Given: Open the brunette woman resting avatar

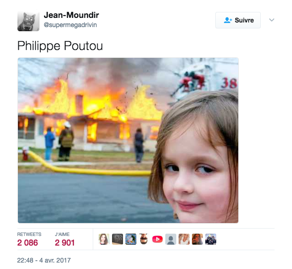Looking at the screenshot, I should click(x=197, y=239).
